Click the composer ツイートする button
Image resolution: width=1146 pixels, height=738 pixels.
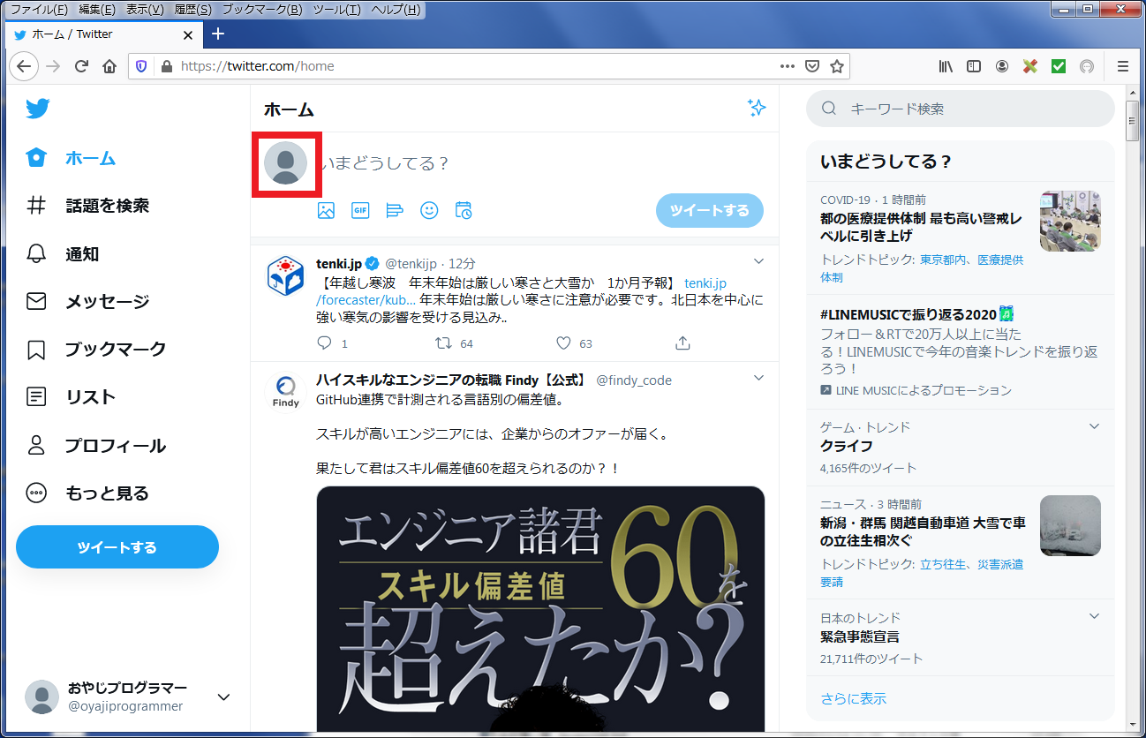click(x=710, y=210)
